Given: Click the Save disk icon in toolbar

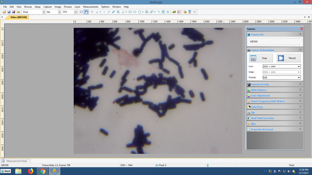Looking at the screenshot, I should (9, 12).
